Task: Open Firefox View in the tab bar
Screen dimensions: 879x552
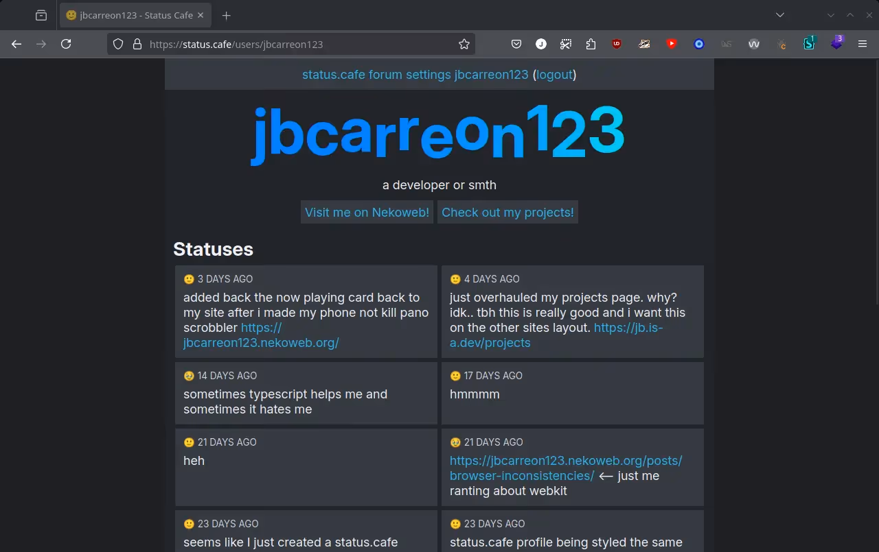Action: [x=41, y=14]
